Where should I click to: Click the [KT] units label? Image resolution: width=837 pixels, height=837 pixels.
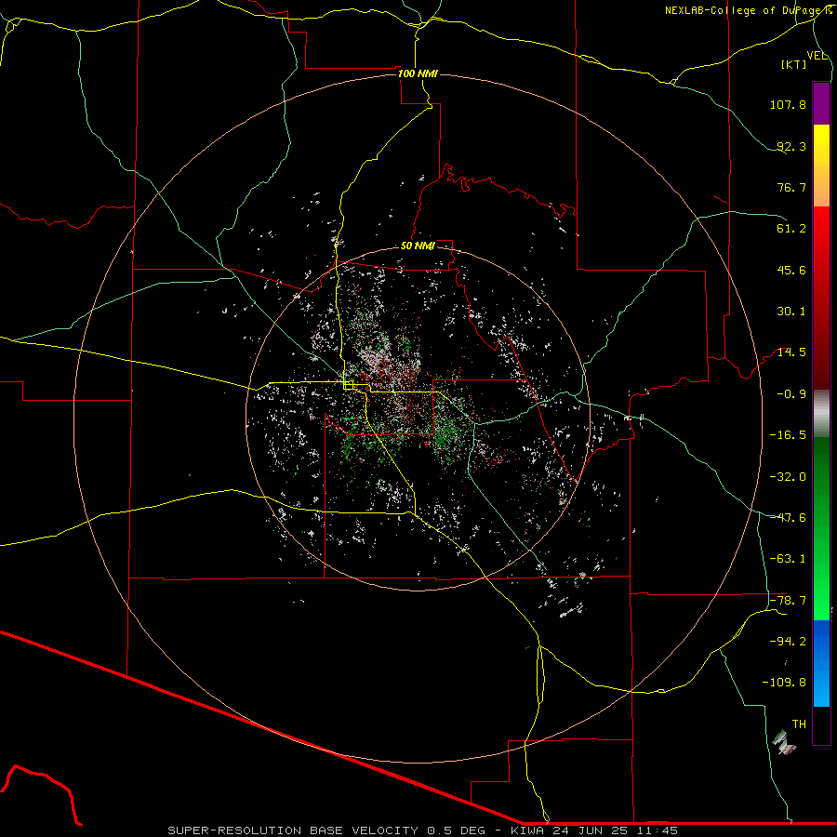pyautogui.click(x=794, y=64)
